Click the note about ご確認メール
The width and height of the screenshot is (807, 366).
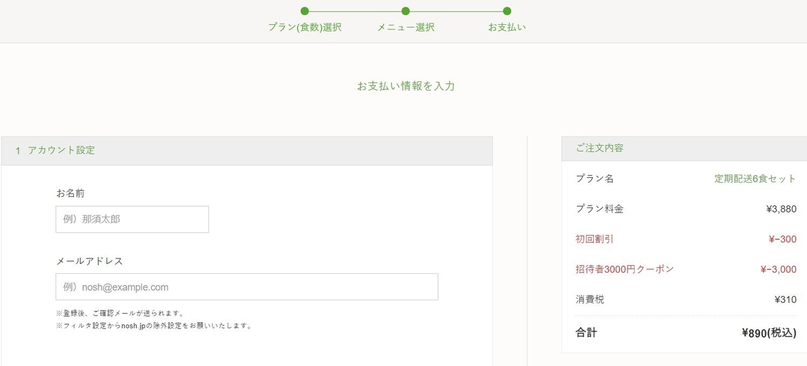120,313
